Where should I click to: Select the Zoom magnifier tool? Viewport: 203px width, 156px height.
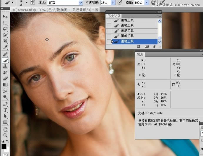[x=5, y=135]
